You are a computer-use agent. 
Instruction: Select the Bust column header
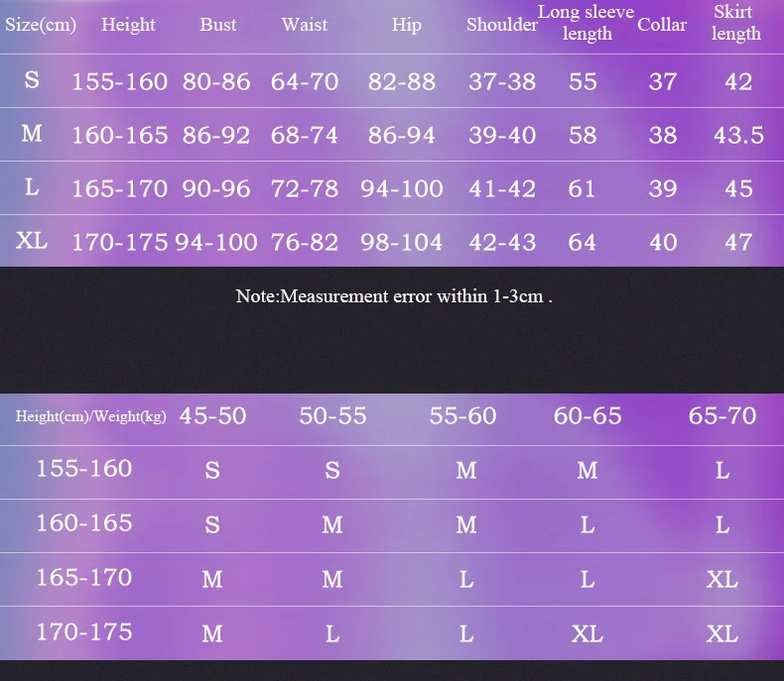point(217,25)
